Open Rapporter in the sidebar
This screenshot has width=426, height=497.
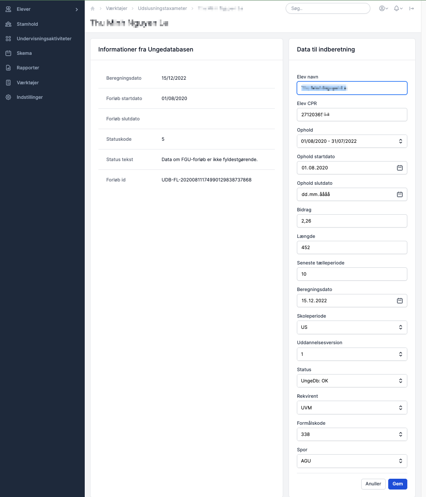[x=28, y=68]
